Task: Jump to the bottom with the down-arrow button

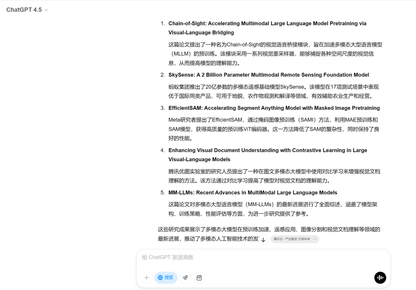Action: (263, 240)
